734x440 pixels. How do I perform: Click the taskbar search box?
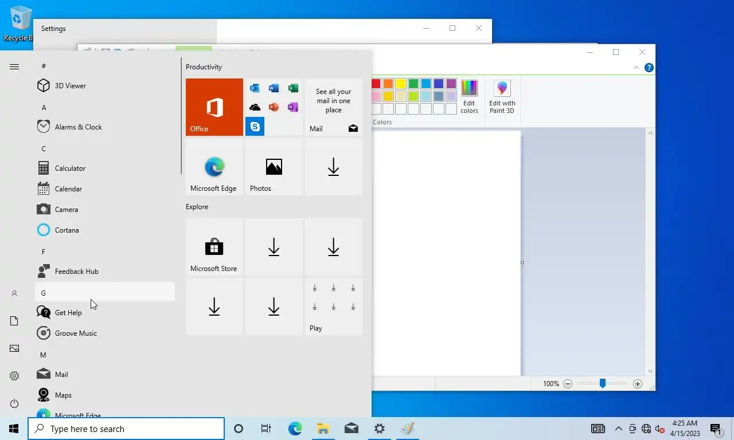click(x=126, y=429)
